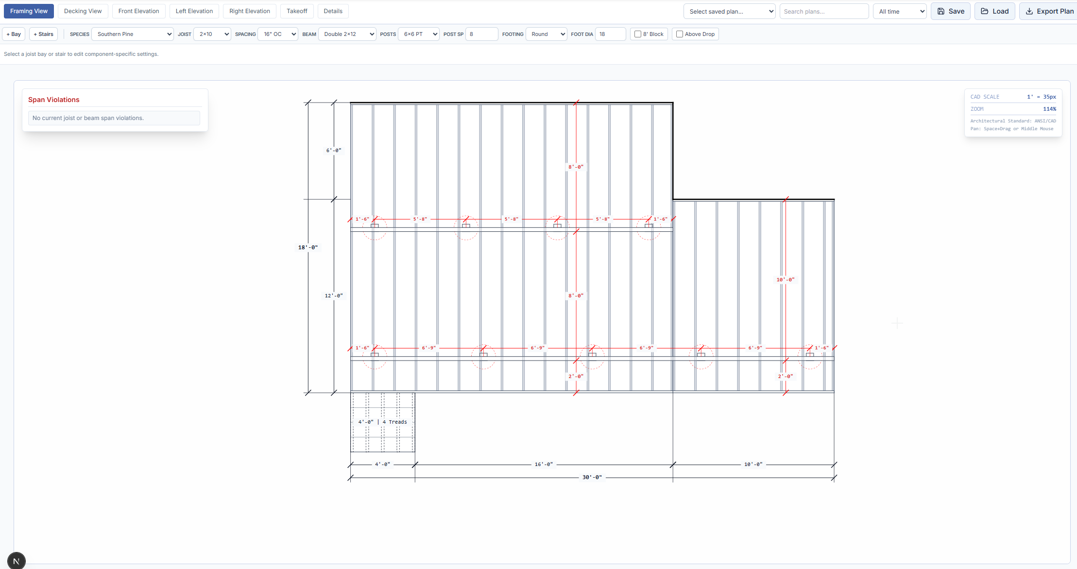Viewport: 1077px width, 569px height.
Task: Open the Select saved plan dropdown
Action: pyautogui.click(x=729, y=11)
